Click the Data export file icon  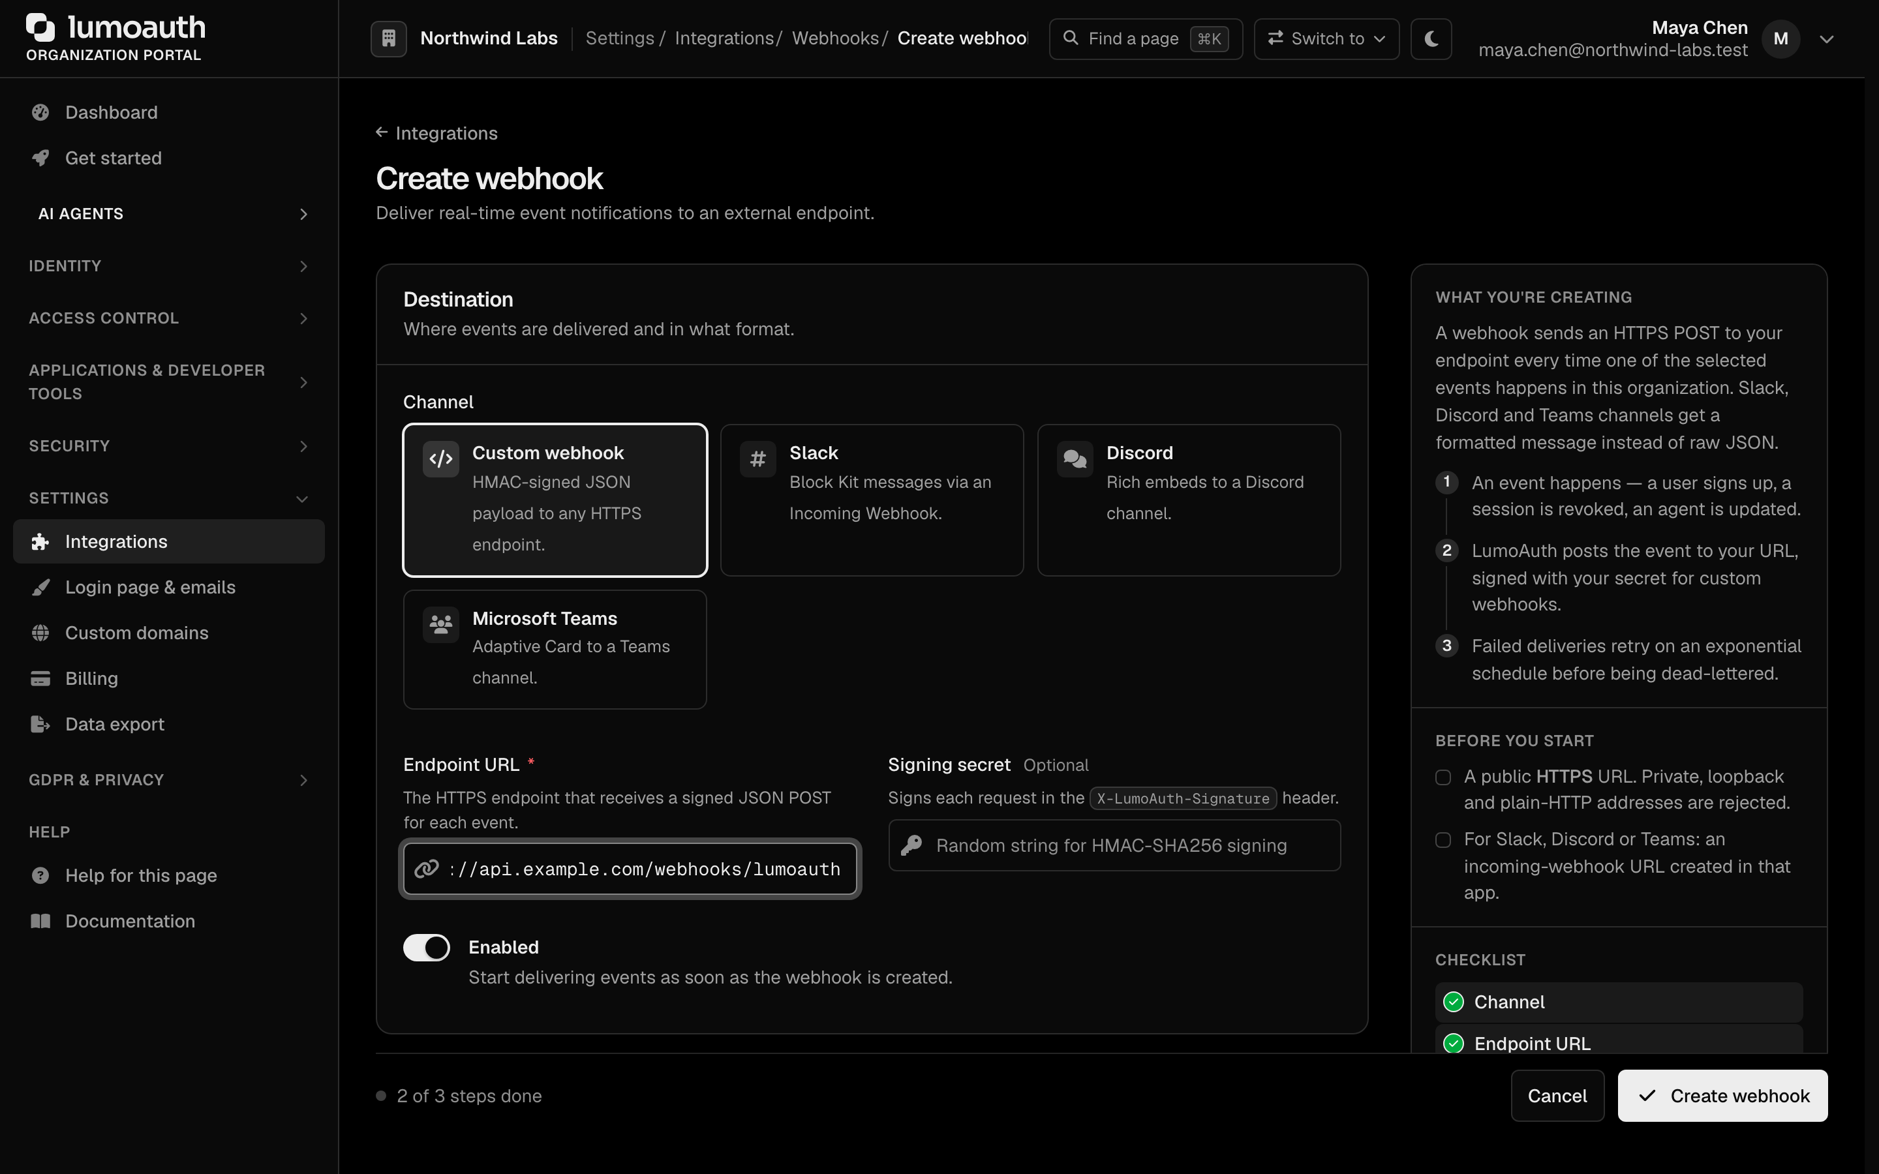pos(40,725)
